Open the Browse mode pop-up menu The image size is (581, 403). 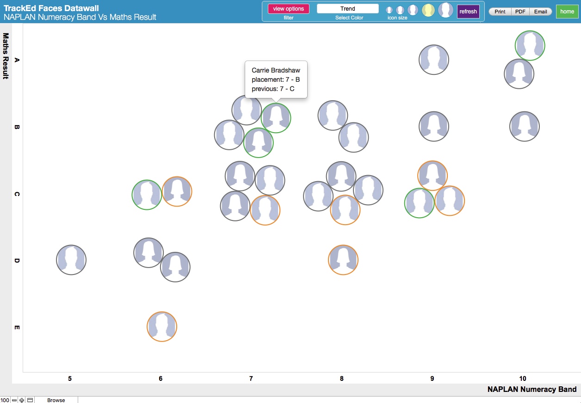[56, 400]
